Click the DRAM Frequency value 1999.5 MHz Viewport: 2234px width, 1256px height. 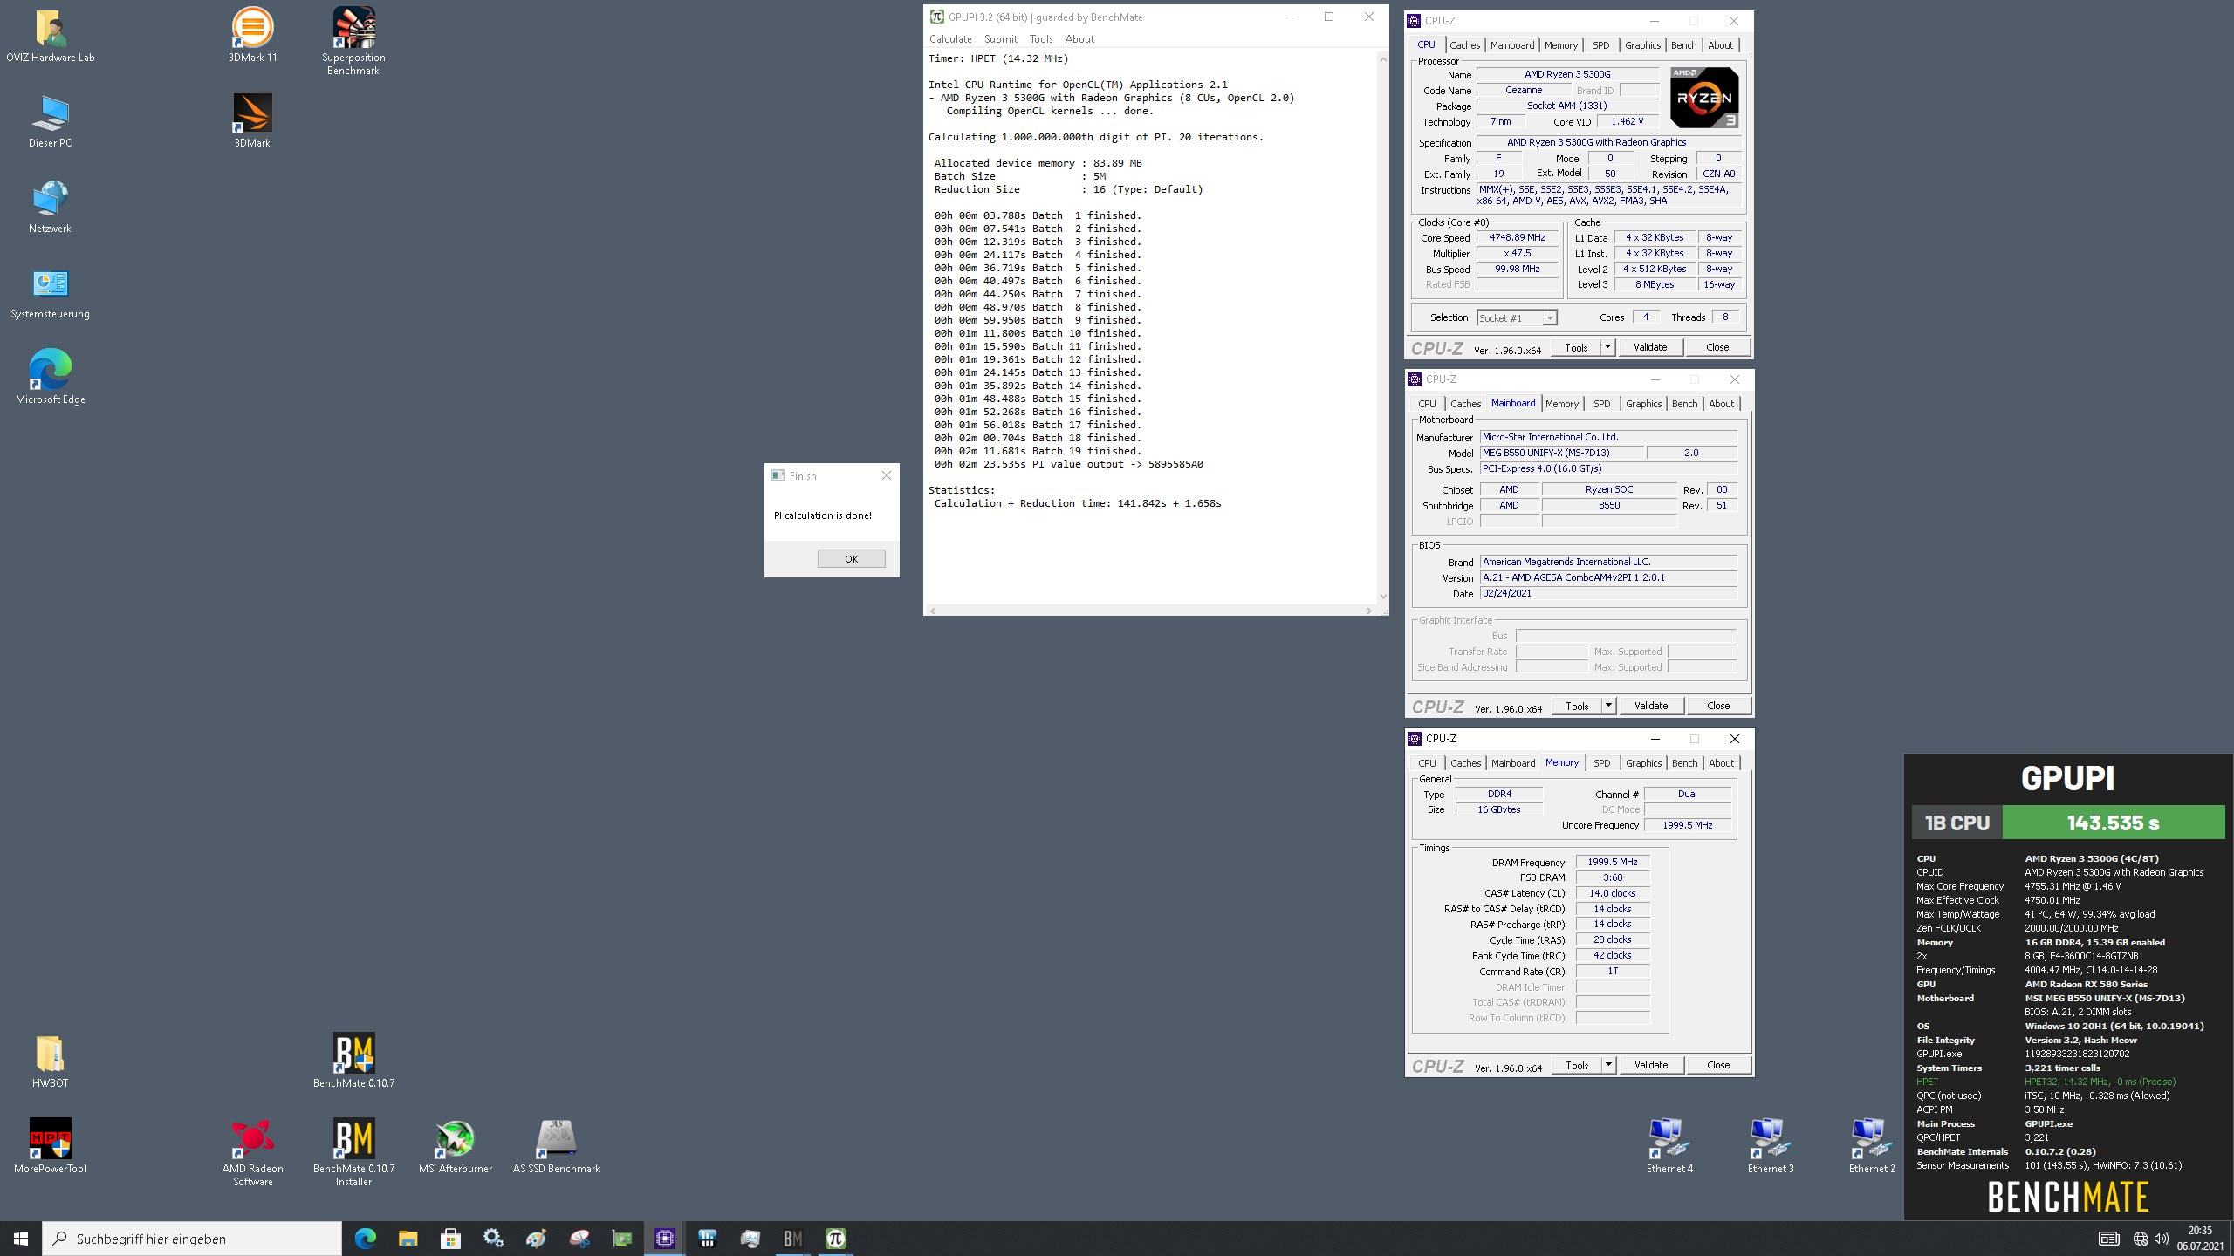pos(1612,862)
